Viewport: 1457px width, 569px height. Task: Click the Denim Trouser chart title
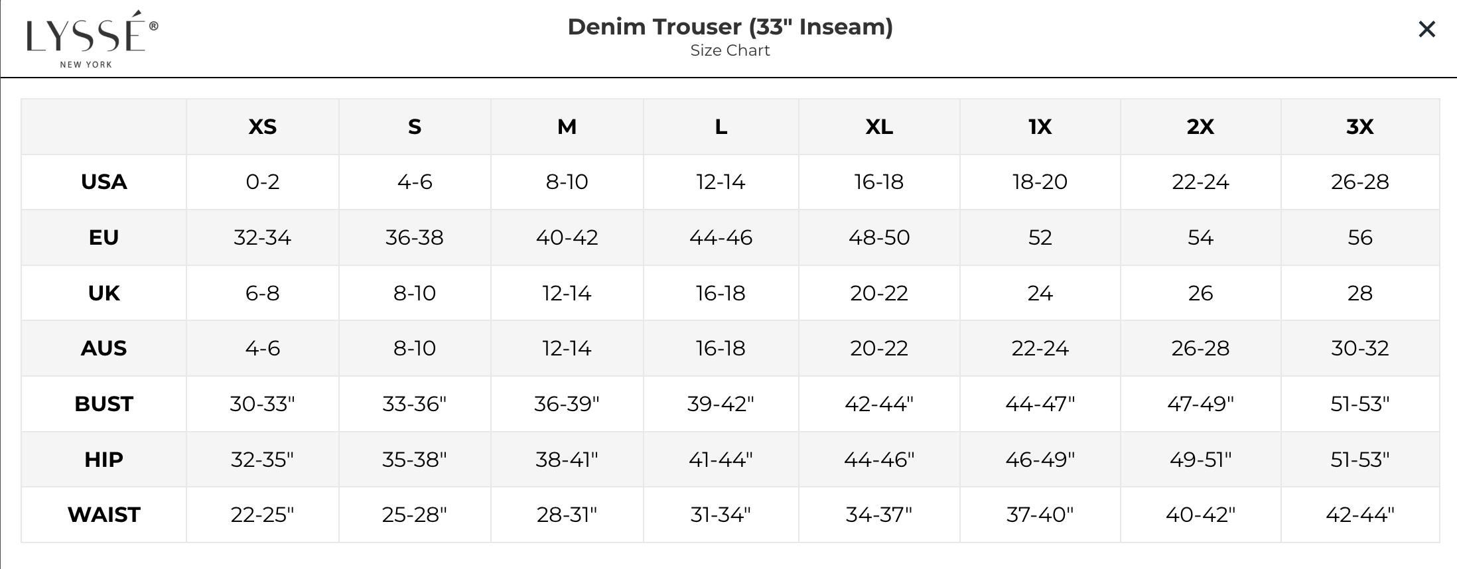pyautogui.click(x=730, y=27)
